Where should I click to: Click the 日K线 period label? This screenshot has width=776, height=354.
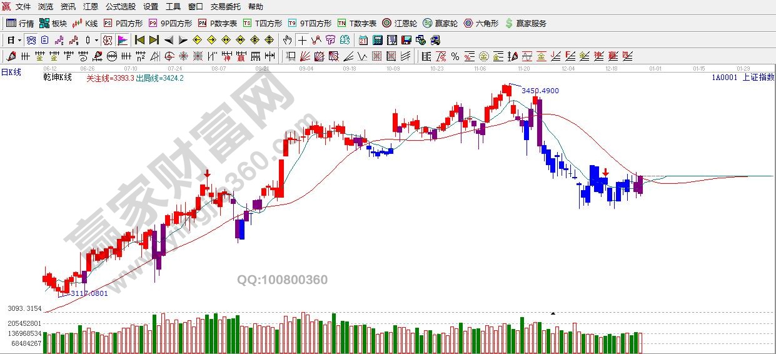[x=11, y=72]
